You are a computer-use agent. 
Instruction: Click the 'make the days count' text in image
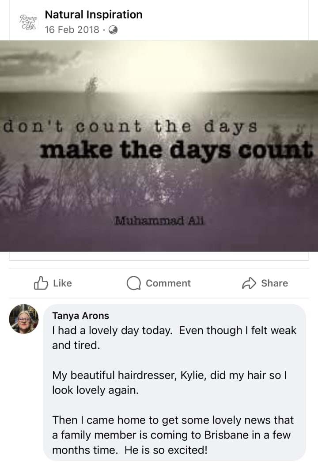pyautogui.click(x=176, y=150)
